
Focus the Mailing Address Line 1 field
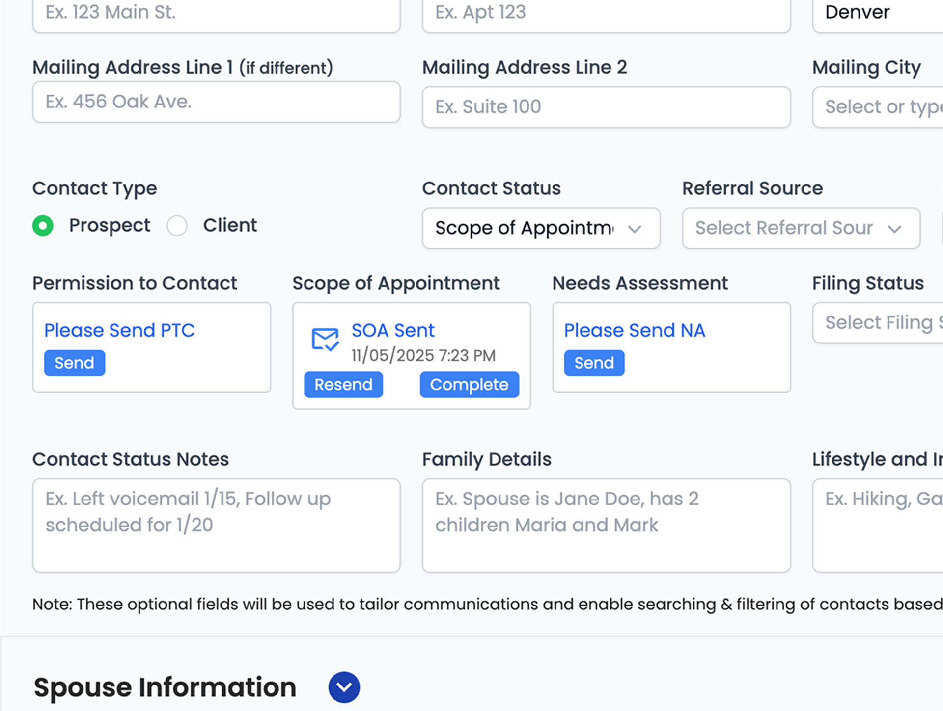pos(216,102)
